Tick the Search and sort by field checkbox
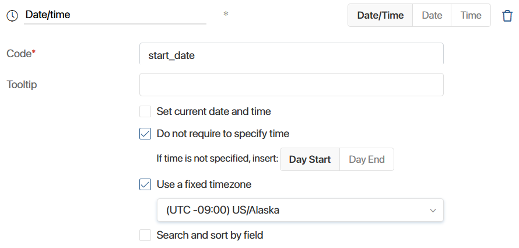The image size is (519, 248). tap(145, 235)
